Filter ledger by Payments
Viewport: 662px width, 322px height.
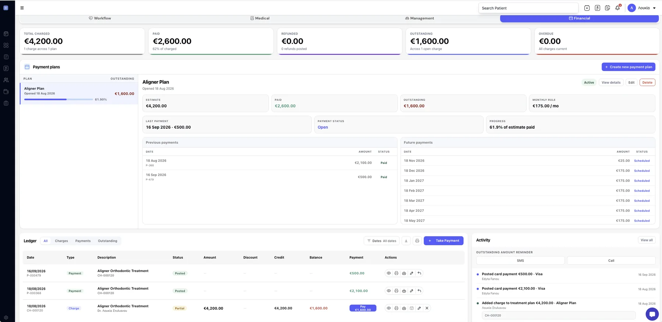coord(83,241)
